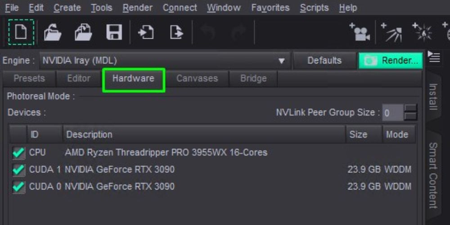Click the Render... button
The height and width of the screenshot is (225, 450).
(391, 61)
